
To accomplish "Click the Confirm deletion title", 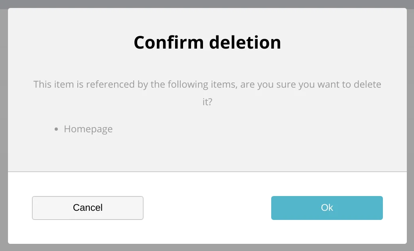I will point(207,42).
